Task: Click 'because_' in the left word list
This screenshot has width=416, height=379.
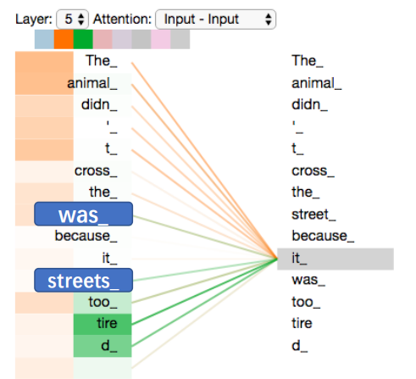Action: pos(86,236)
